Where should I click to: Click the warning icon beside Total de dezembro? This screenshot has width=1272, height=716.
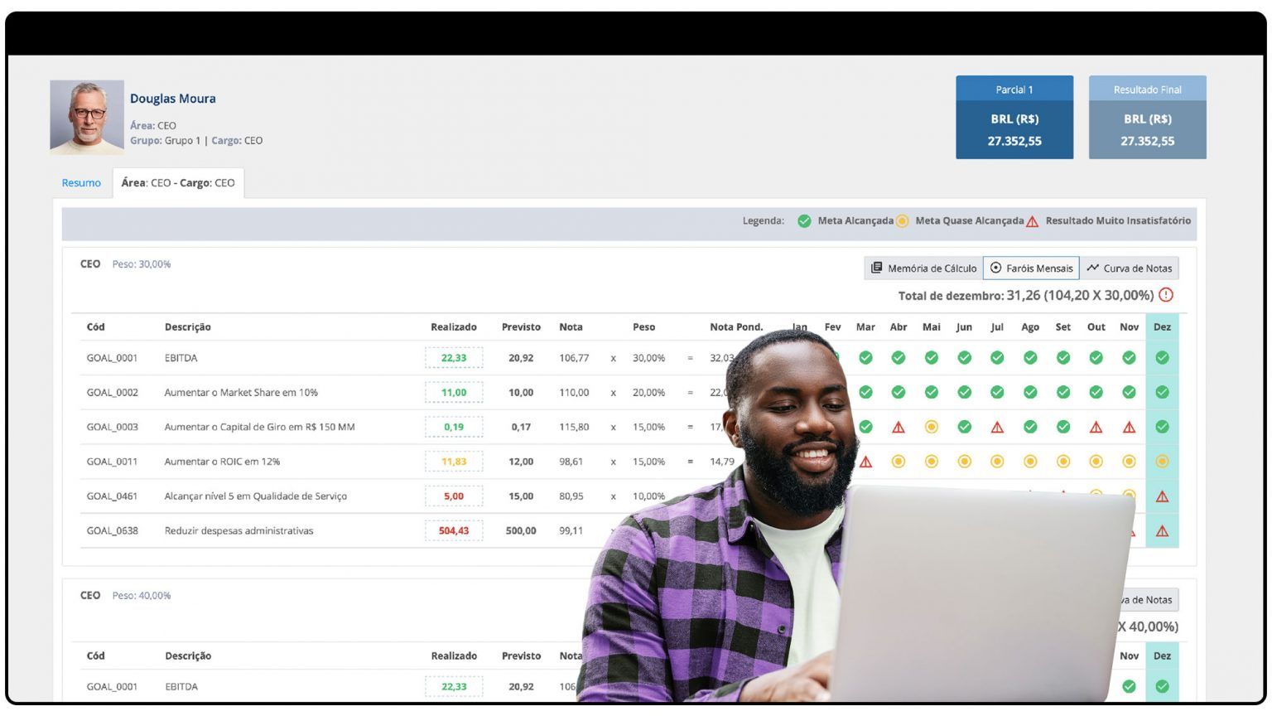pyautogui.click(x=1167, y=294)
